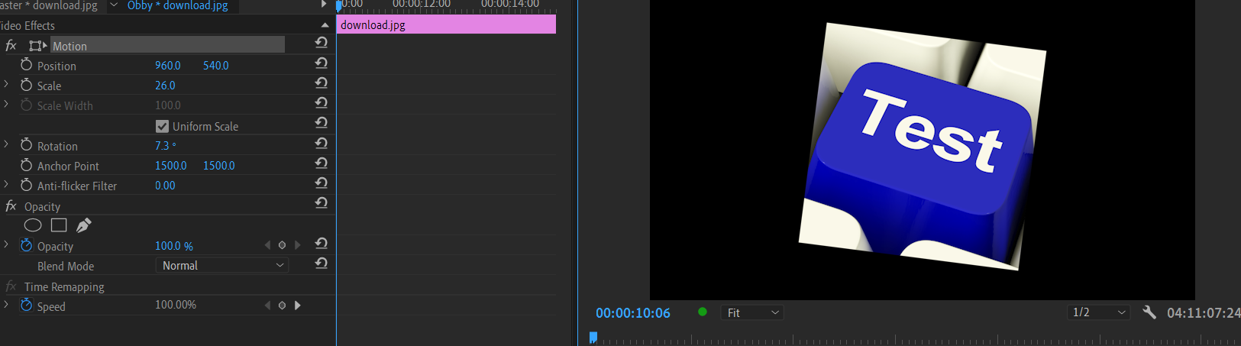
Task: Click the 00:00:10:06 playhead timecode
Action: [633, 313]
